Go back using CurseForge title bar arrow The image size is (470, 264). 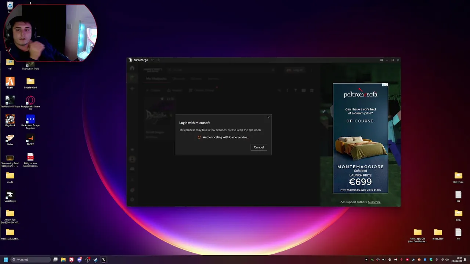tap(153, 60)
